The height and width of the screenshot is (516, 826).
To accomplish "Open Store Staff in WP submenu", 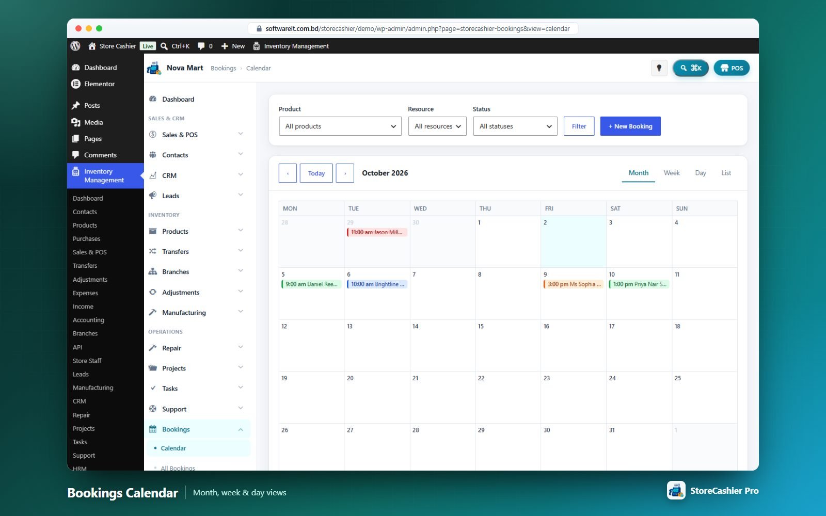I will [87, 361].
